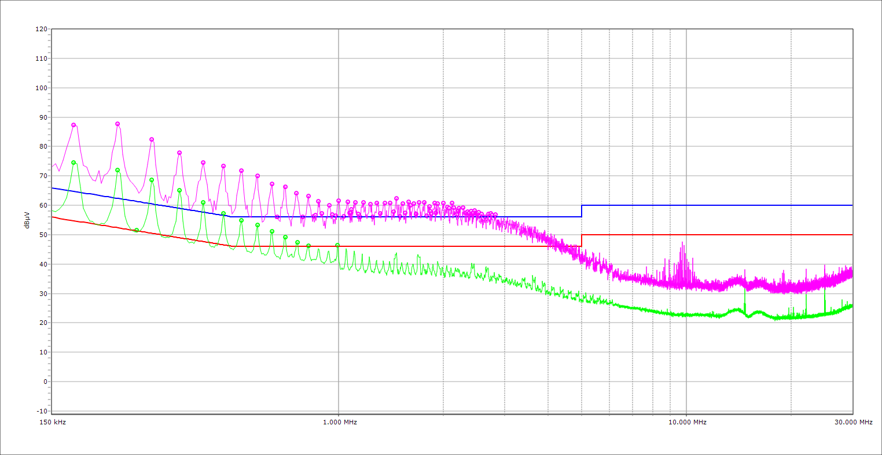Click the first magenta peak marker near 87 dBµV

pos(73,125)
